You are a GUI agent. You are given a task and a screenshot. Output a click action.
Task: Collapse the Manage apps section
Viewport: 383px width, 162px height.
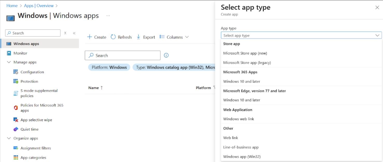pyautogui.click(x=9, y=62)
